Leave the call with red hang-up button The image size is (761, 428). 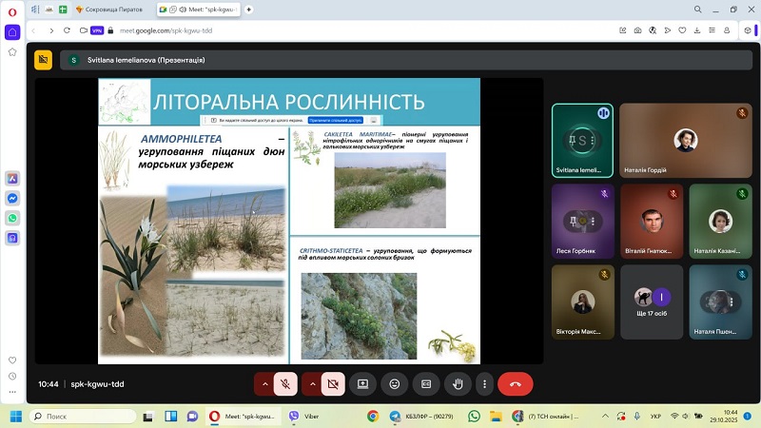click(x=515, y=384)
